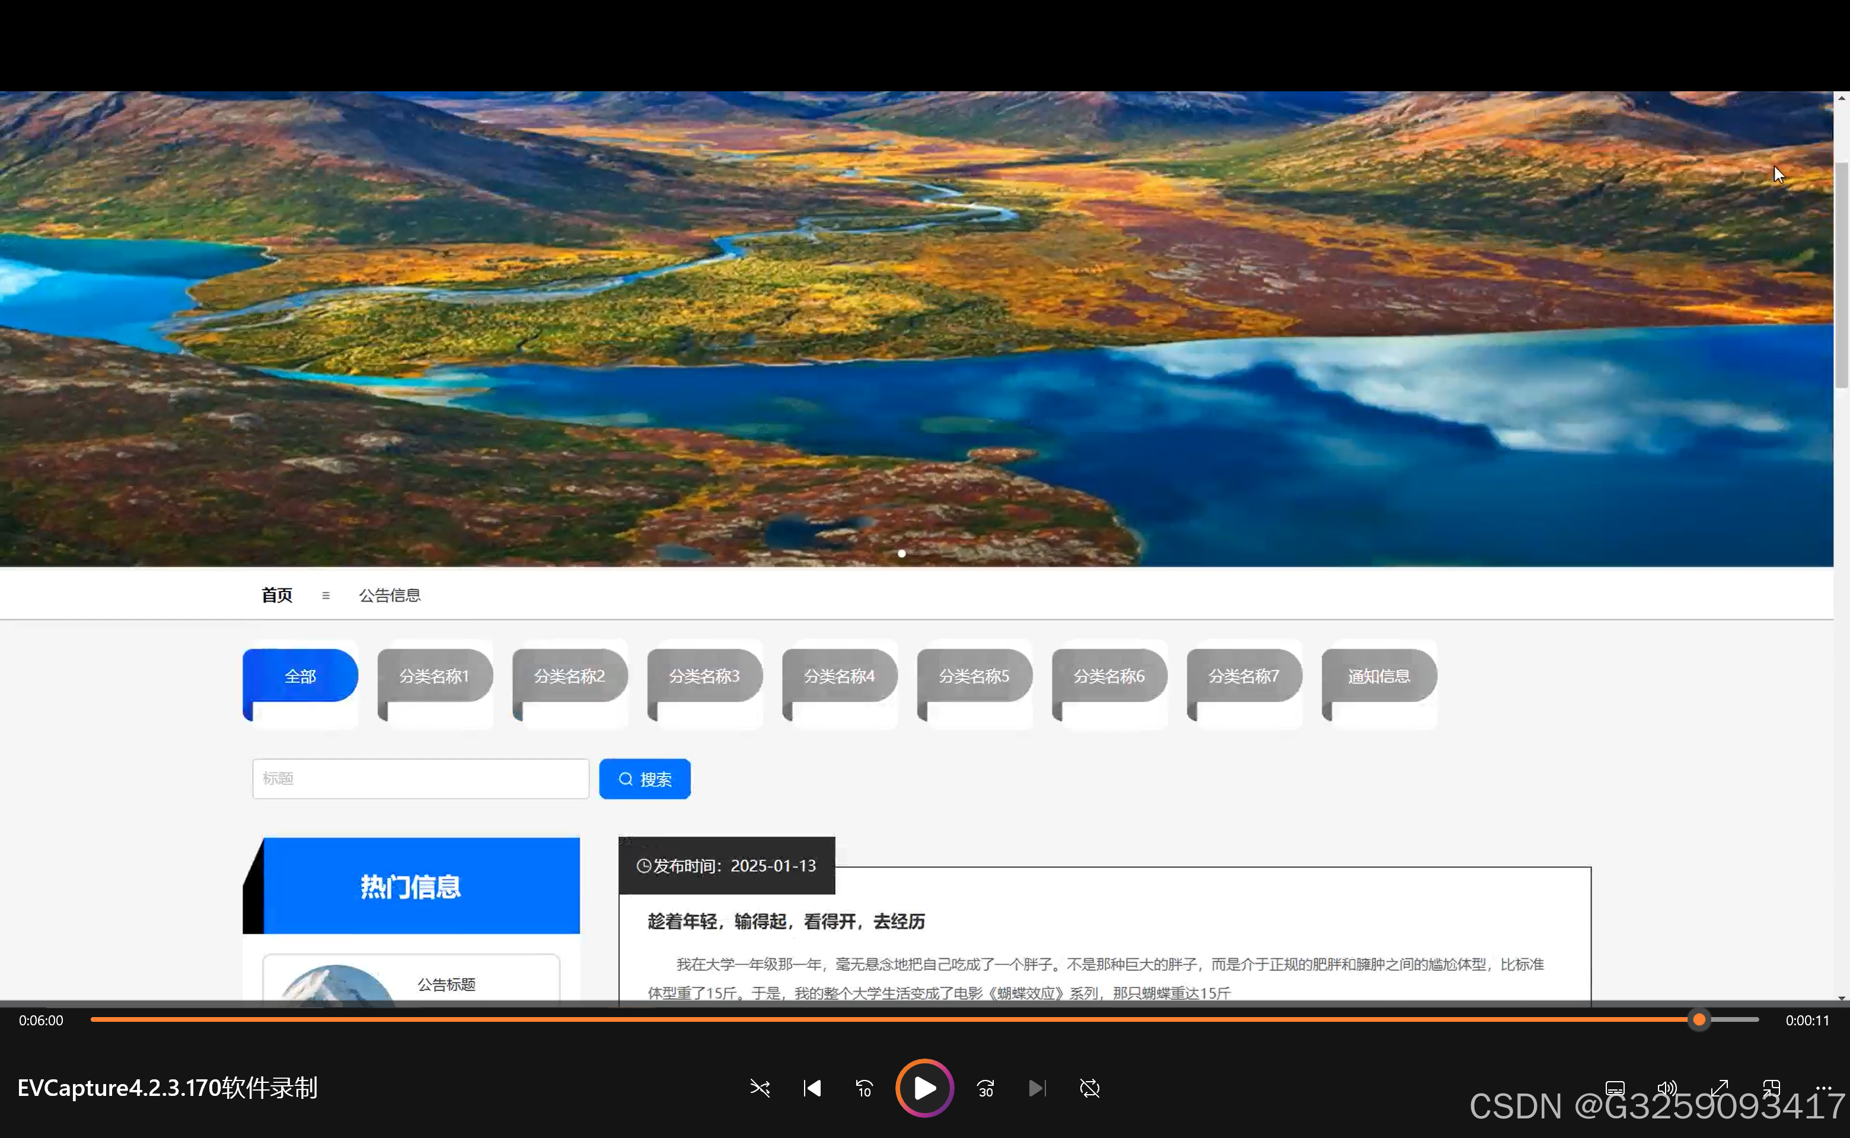Screen dimensions: 1850x1138
Task: Toggle shuffle playback off or on
Action: click(760, 1088)
